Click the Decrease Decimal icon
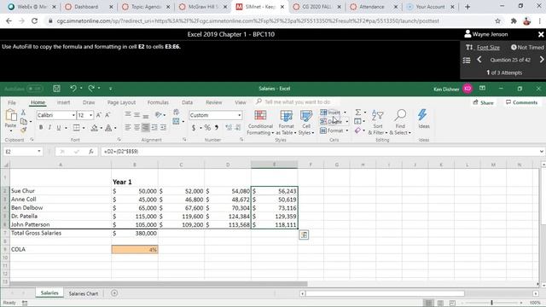 coord(238,128)
